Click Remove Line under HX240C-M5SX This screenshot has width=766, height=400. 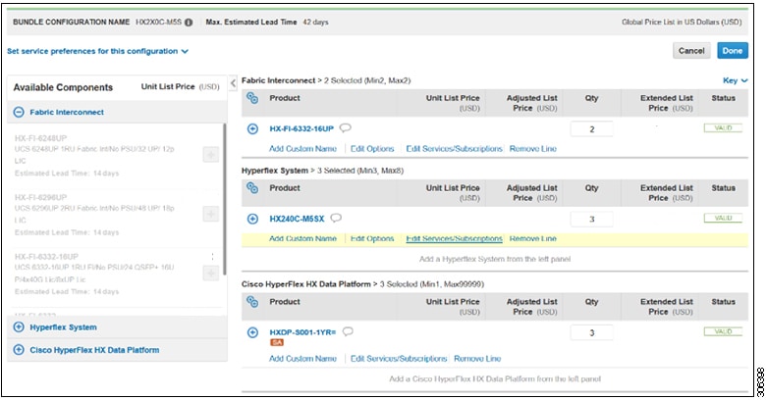pos(533,238)
